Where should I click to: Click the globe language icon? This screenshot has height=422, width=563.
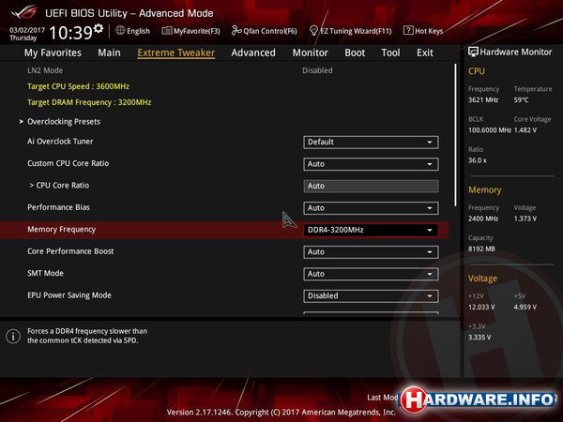pyautogui.click(x=120, y=31)
